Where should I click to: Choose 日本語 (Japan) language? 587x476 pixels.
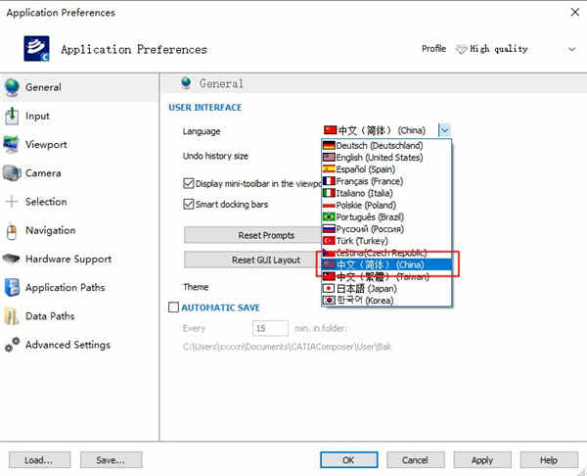pyautogui.click(x=386, y=289)
